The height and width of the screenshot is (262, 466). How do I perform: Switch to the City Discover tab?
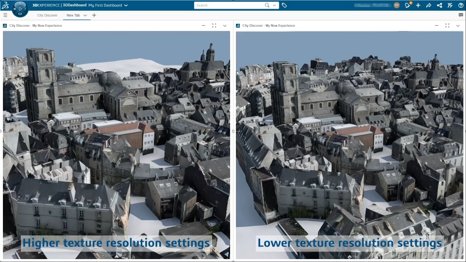click(x=47, y=15)
